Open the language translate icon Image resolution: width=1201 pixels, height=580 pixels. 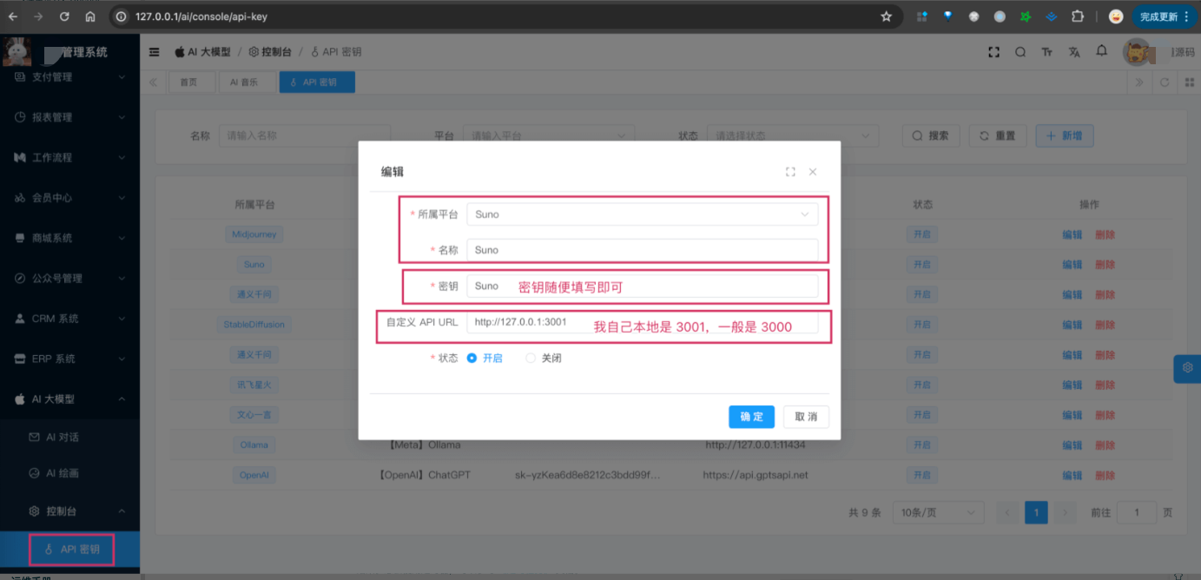point(1074,52)
